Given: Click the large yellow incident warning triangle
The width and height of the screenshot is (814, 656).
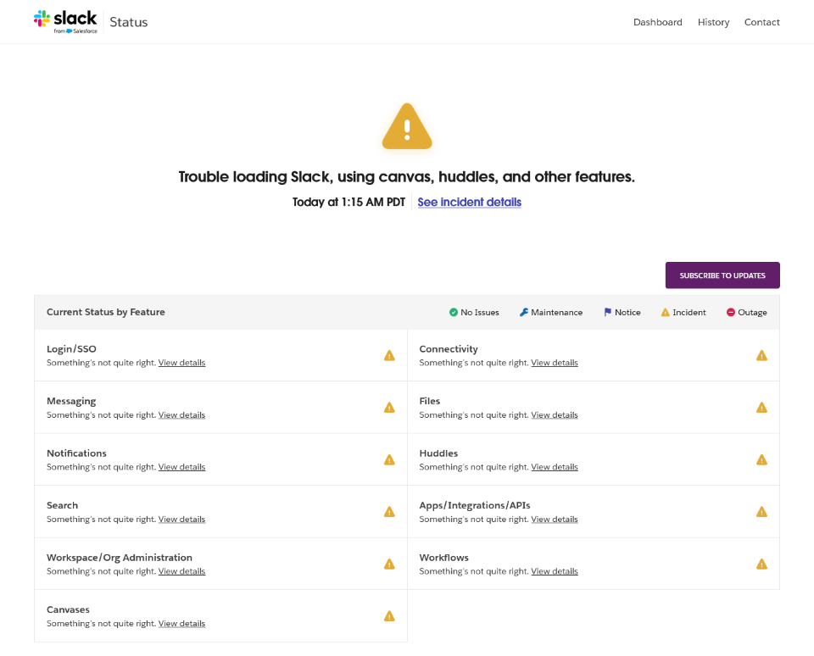Looking at the screenshot, I should tap(407, 127).
